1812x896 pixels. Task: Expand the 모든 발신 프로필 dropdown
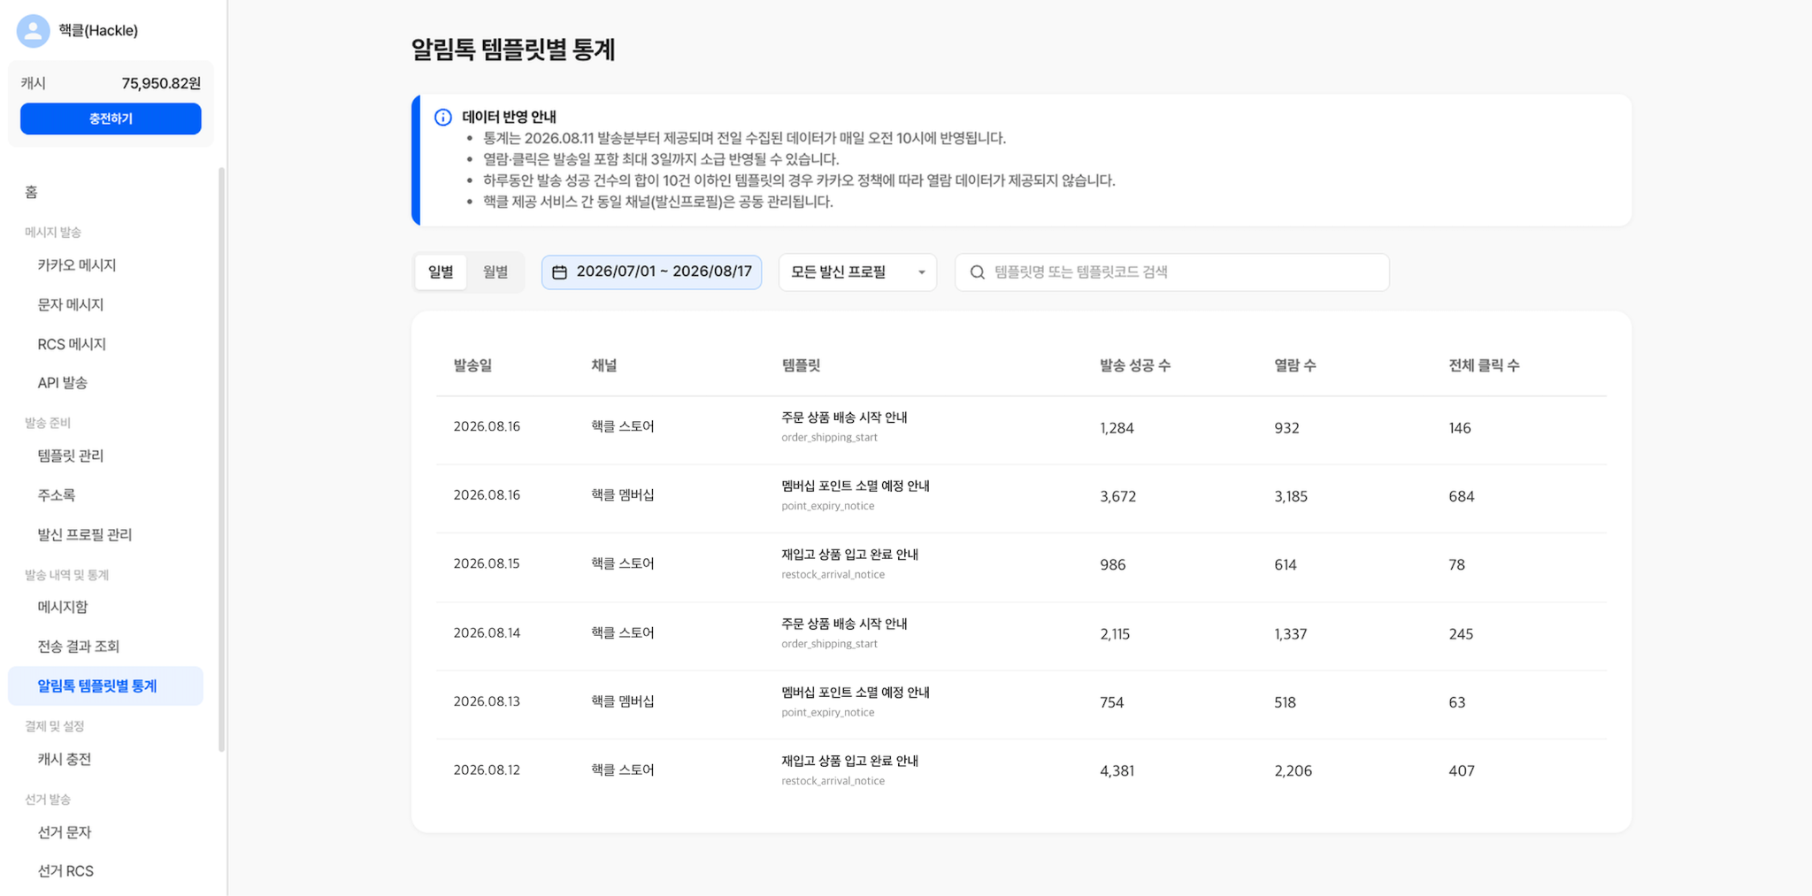pos(857,272)
